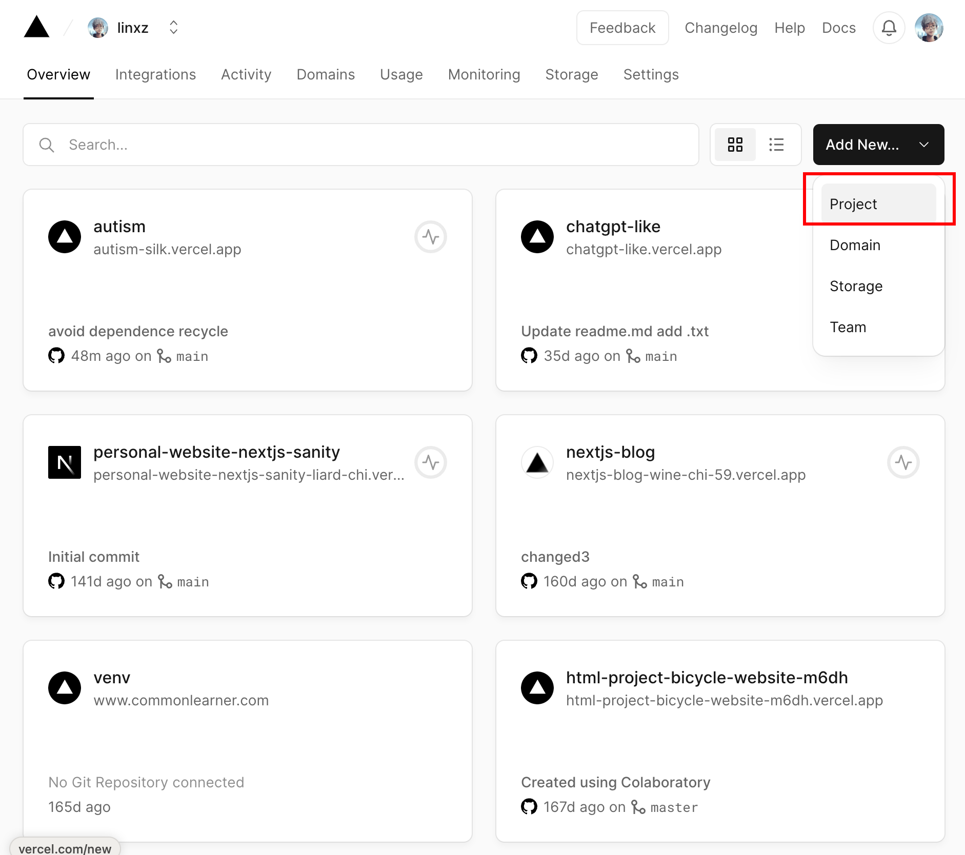Visit www.commonlearner.com link
Image resolution: width=965 pixels, height=855 pixels.
click(181, 701)
